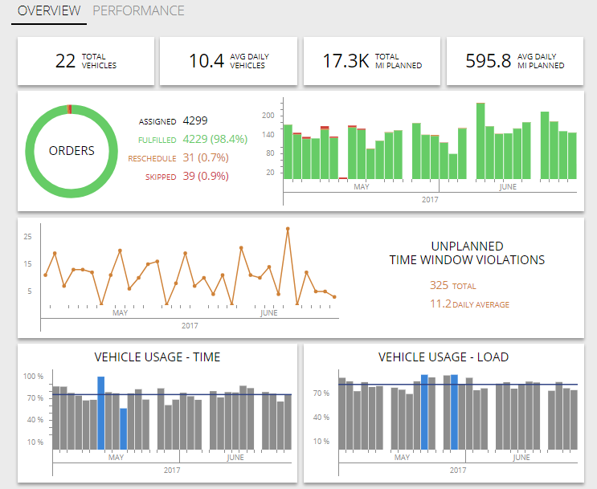Screen dimensions: 597x489
Task: Click JUNE label under orders bar chart
Action: point(508,187)
